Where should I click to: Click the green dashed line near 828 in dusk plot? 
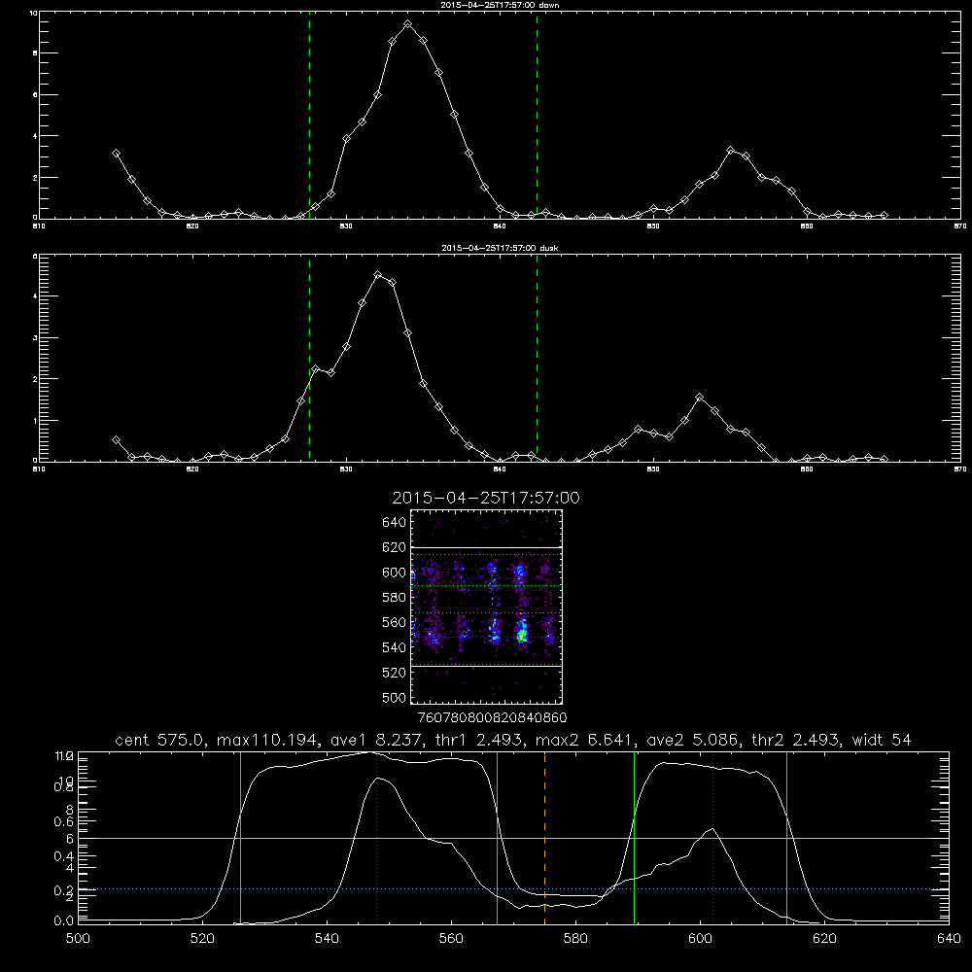309,359
